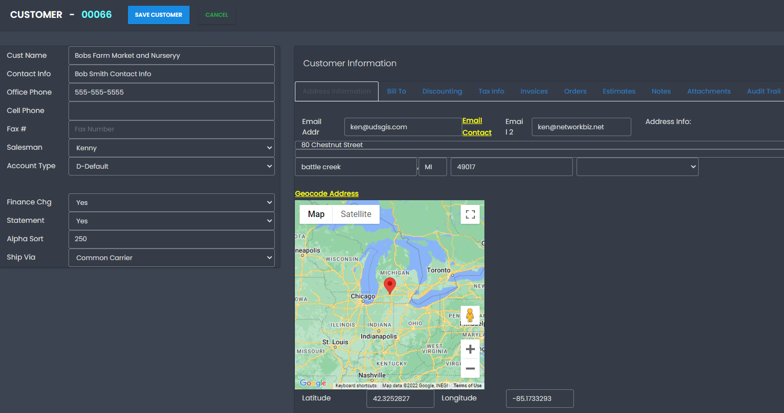This screenshot has width=784, height=413.
Task: Click the Fax Number field
Action: click(x=172, y=129)
